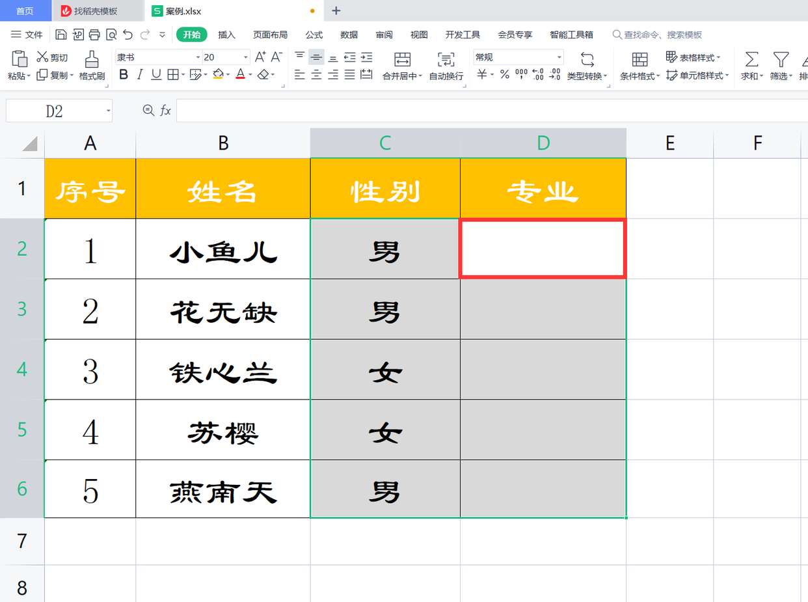808x602 pixels.
Task: Toggle underline formatting
Action: 156,75
